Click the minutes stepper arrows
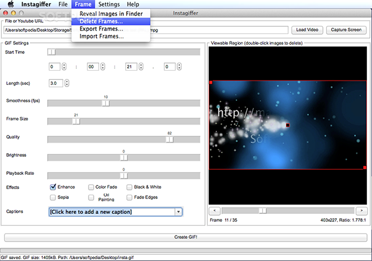Screen dimensions: 372x261 (102, 67)
